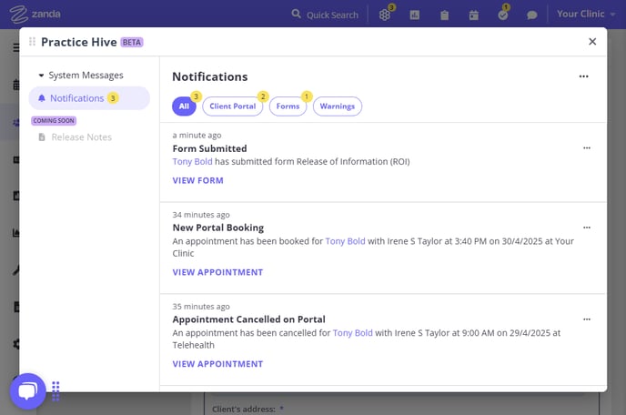
Task: Open the chat bubble icon in header
Action: pyautogui.click(x=531, y=15)
